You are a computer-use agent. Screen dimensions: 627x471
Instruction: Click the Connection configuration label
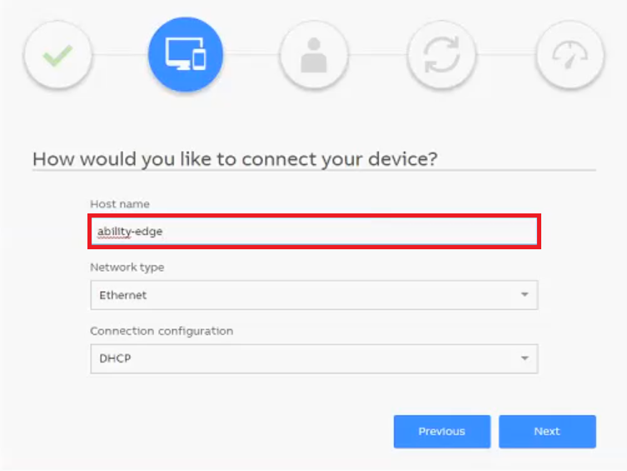pos(162,331)
